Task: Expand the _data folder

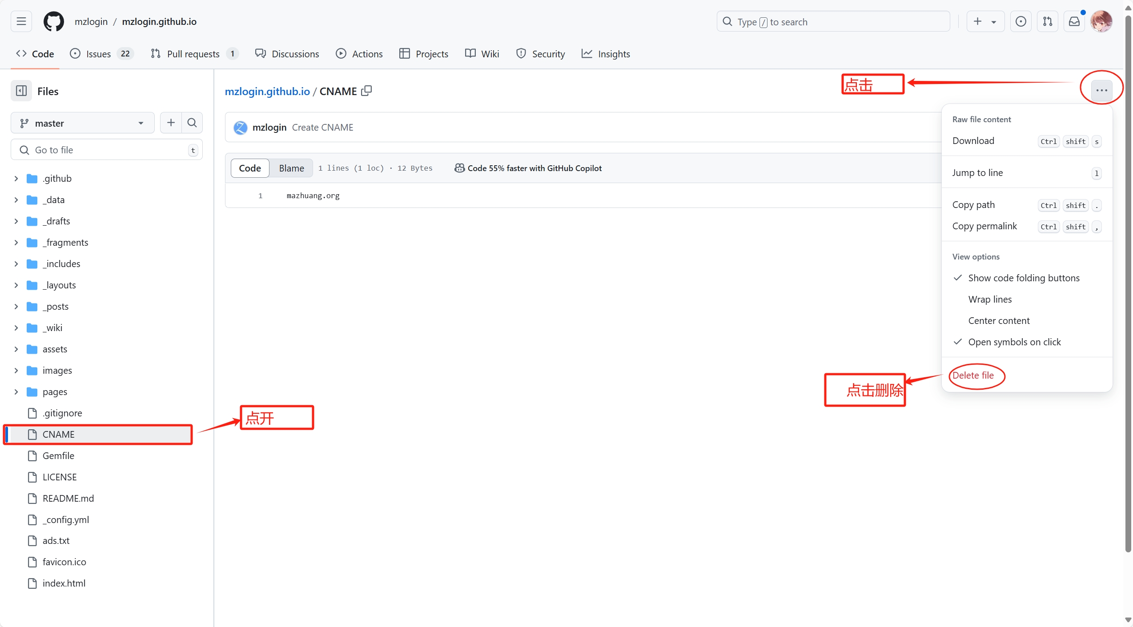Action: point(16,200)
